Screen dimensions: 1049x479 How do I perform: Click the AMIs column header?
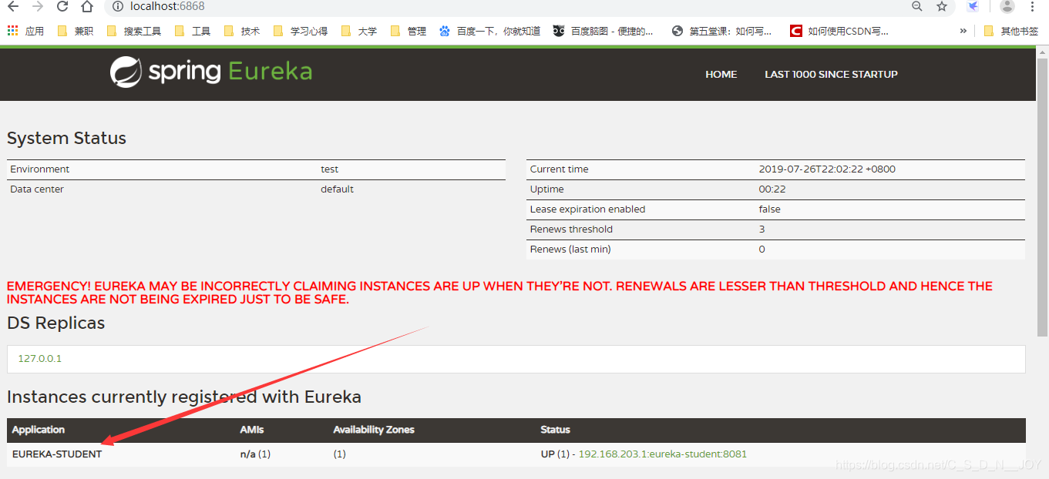[252, 430]
